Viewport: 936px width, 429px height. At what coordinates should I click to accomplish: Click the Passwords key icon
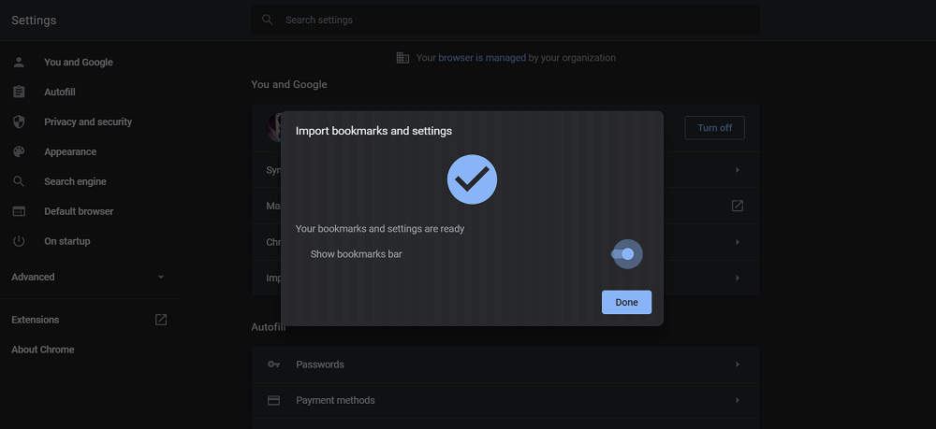tap(273, 365)
